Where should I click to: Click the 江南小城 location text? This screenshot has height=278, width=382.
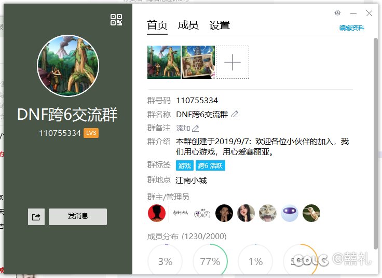191,180
